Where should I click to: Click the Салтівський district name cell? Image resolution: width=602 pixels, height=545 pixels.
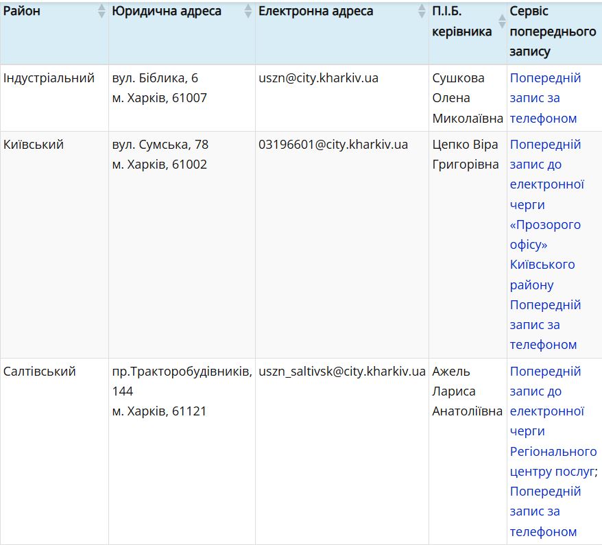pos(40,372)
